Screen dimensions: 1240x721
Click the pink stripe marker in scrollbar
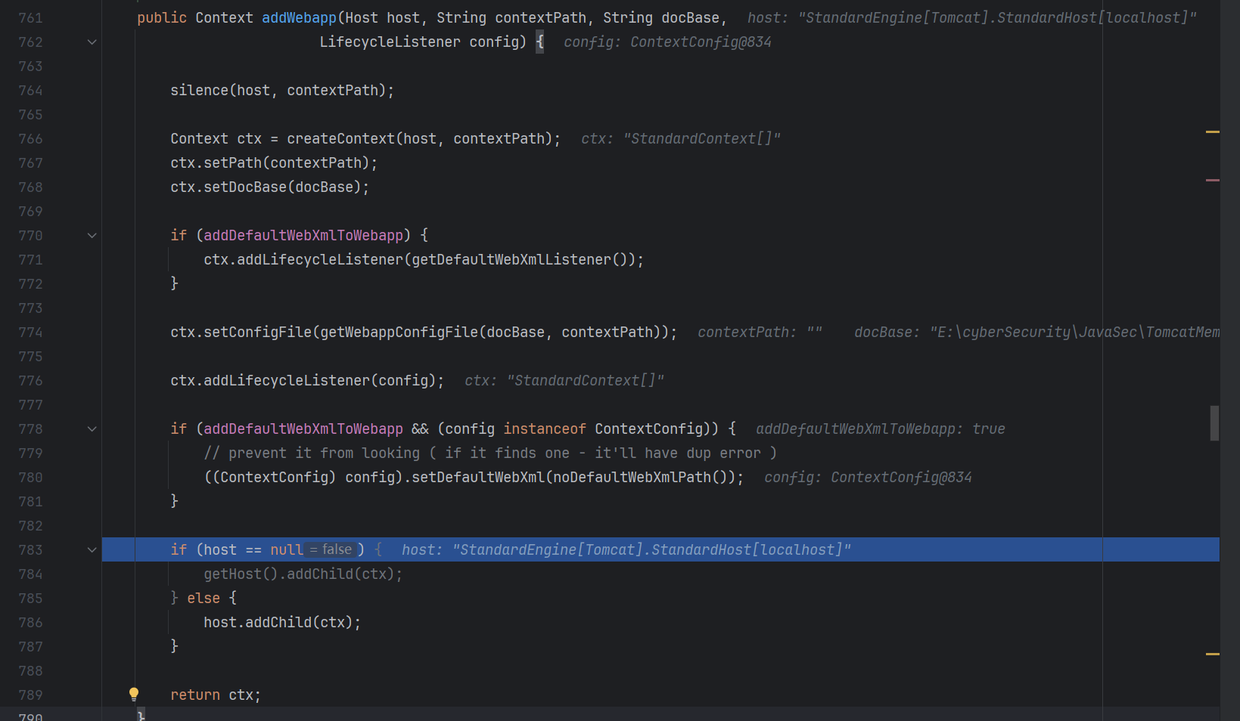(x=1212, y=181)
